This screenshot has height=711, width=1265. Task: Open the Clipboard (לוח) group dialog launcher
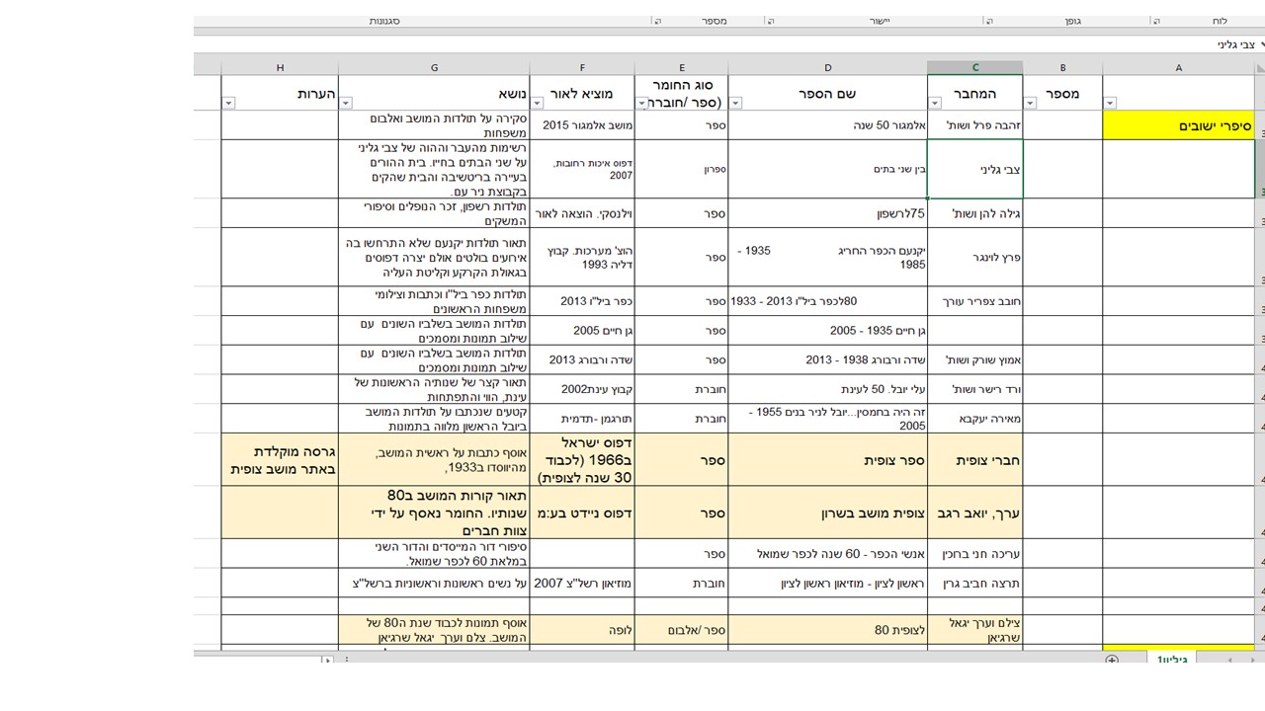[x=1156, y=21]
